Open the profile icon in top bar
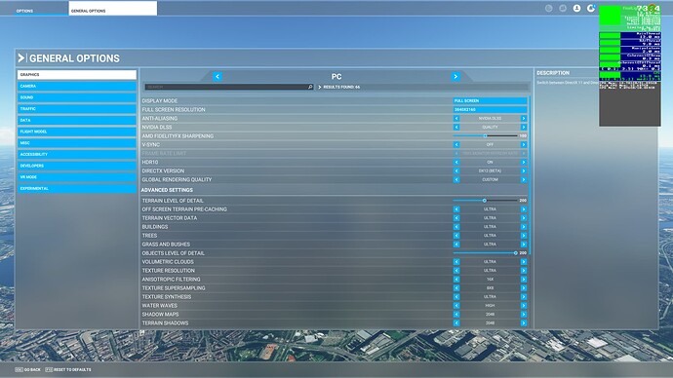The height and width of the screenshot is (378, 673). [x=576, y=8]
